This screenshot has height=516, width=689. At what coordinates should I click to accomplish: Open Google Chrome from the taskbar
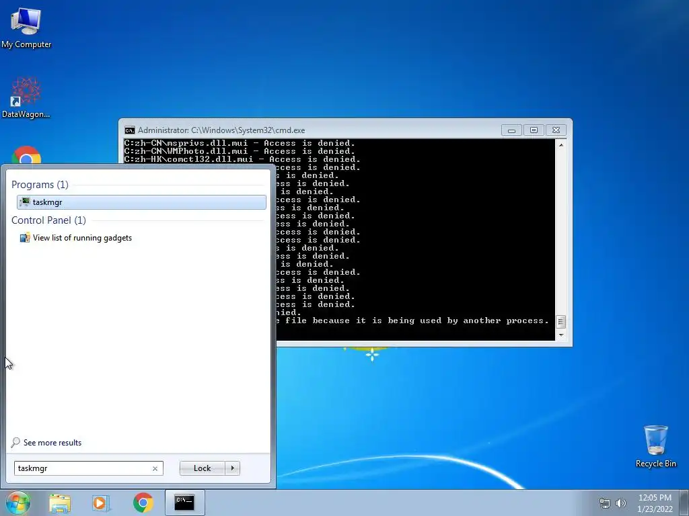coord(143,503)
